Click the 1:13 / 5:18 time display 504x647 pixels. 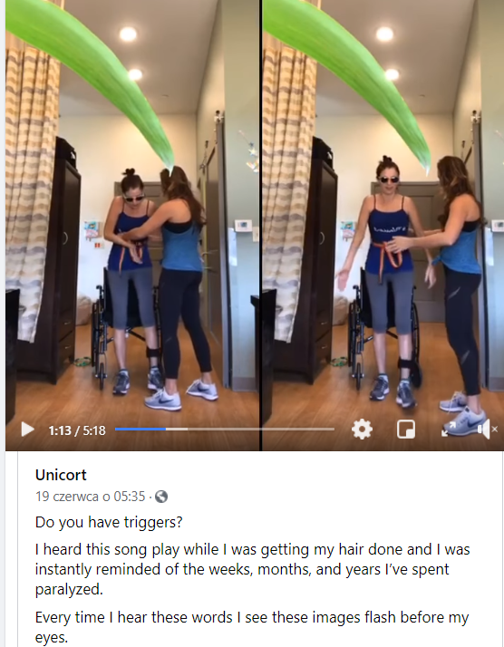pyautogui.click(x=77, y=430)
